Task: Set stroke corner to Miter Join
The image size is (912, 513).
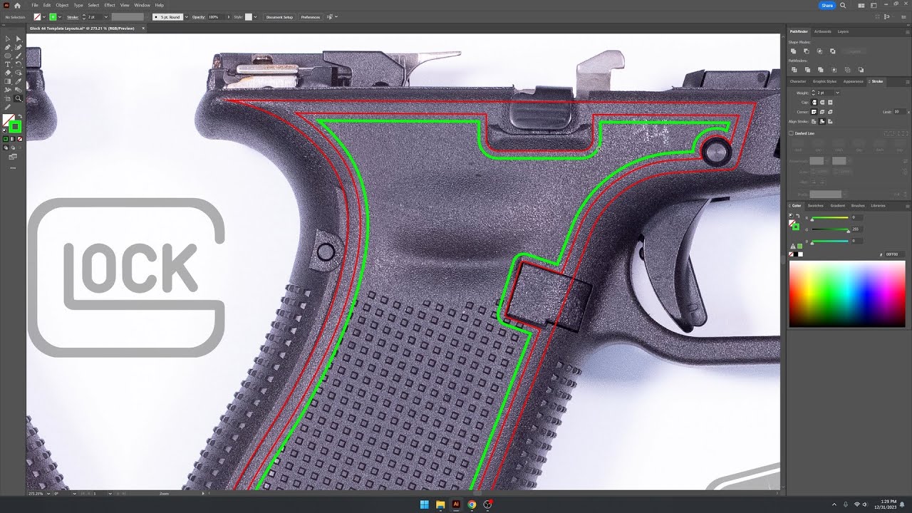Action: click(815, 112)
